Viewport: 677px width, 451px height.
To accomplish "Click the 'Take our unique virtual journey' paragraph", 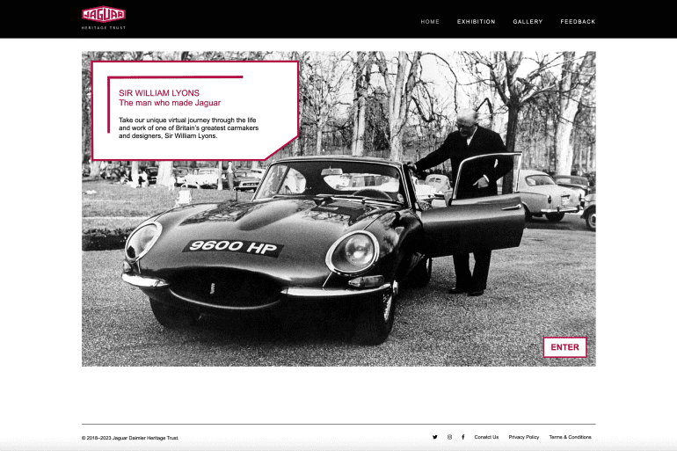I will (x=189, y=127).
